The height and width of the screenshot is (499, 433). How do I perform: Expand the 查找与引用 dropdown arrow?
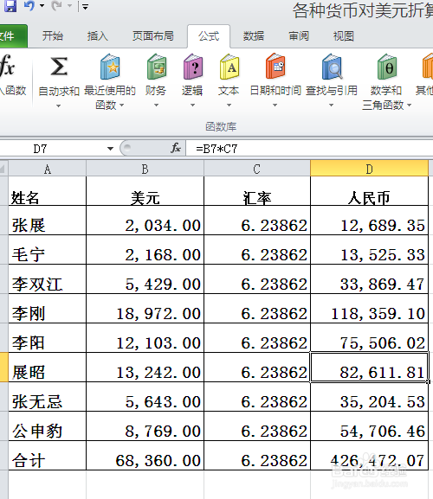coord(331,105)
